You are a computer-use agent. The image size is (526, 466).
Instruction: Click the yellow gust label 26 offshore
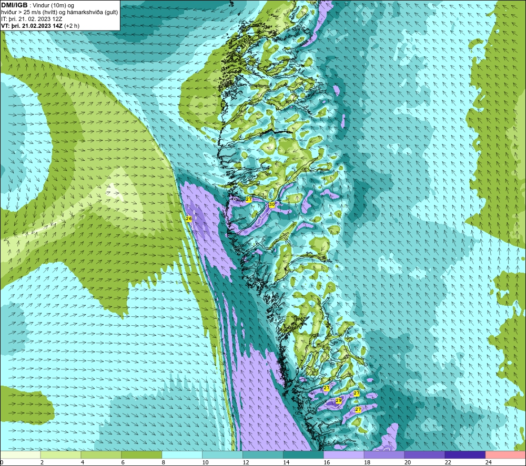[189, 219]
